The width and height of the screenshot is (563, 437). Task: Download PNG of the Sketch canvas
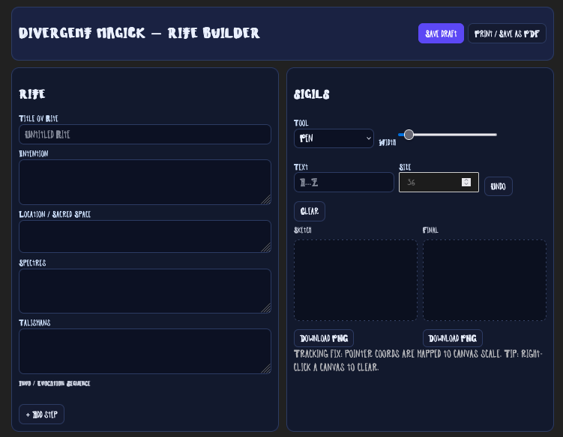(324, 338)
